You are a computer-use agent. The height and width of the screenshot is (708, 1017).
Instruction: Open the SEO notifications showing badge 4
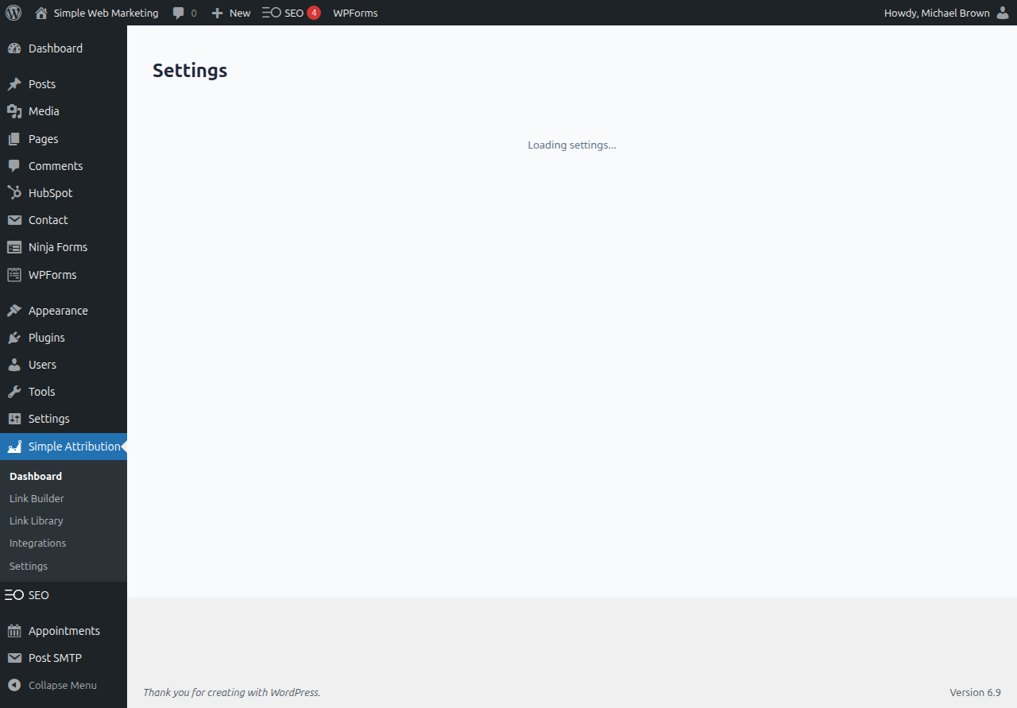[314, 12]
